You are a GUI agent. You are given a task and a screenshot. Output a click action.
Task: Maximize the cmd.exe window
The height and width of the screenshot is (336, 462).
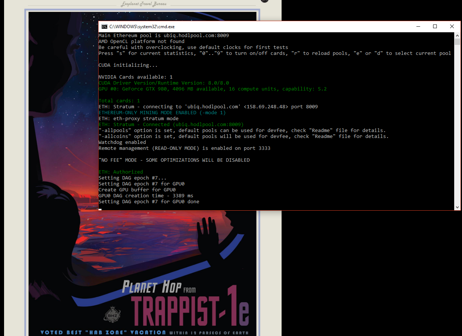tap(435, 26)
